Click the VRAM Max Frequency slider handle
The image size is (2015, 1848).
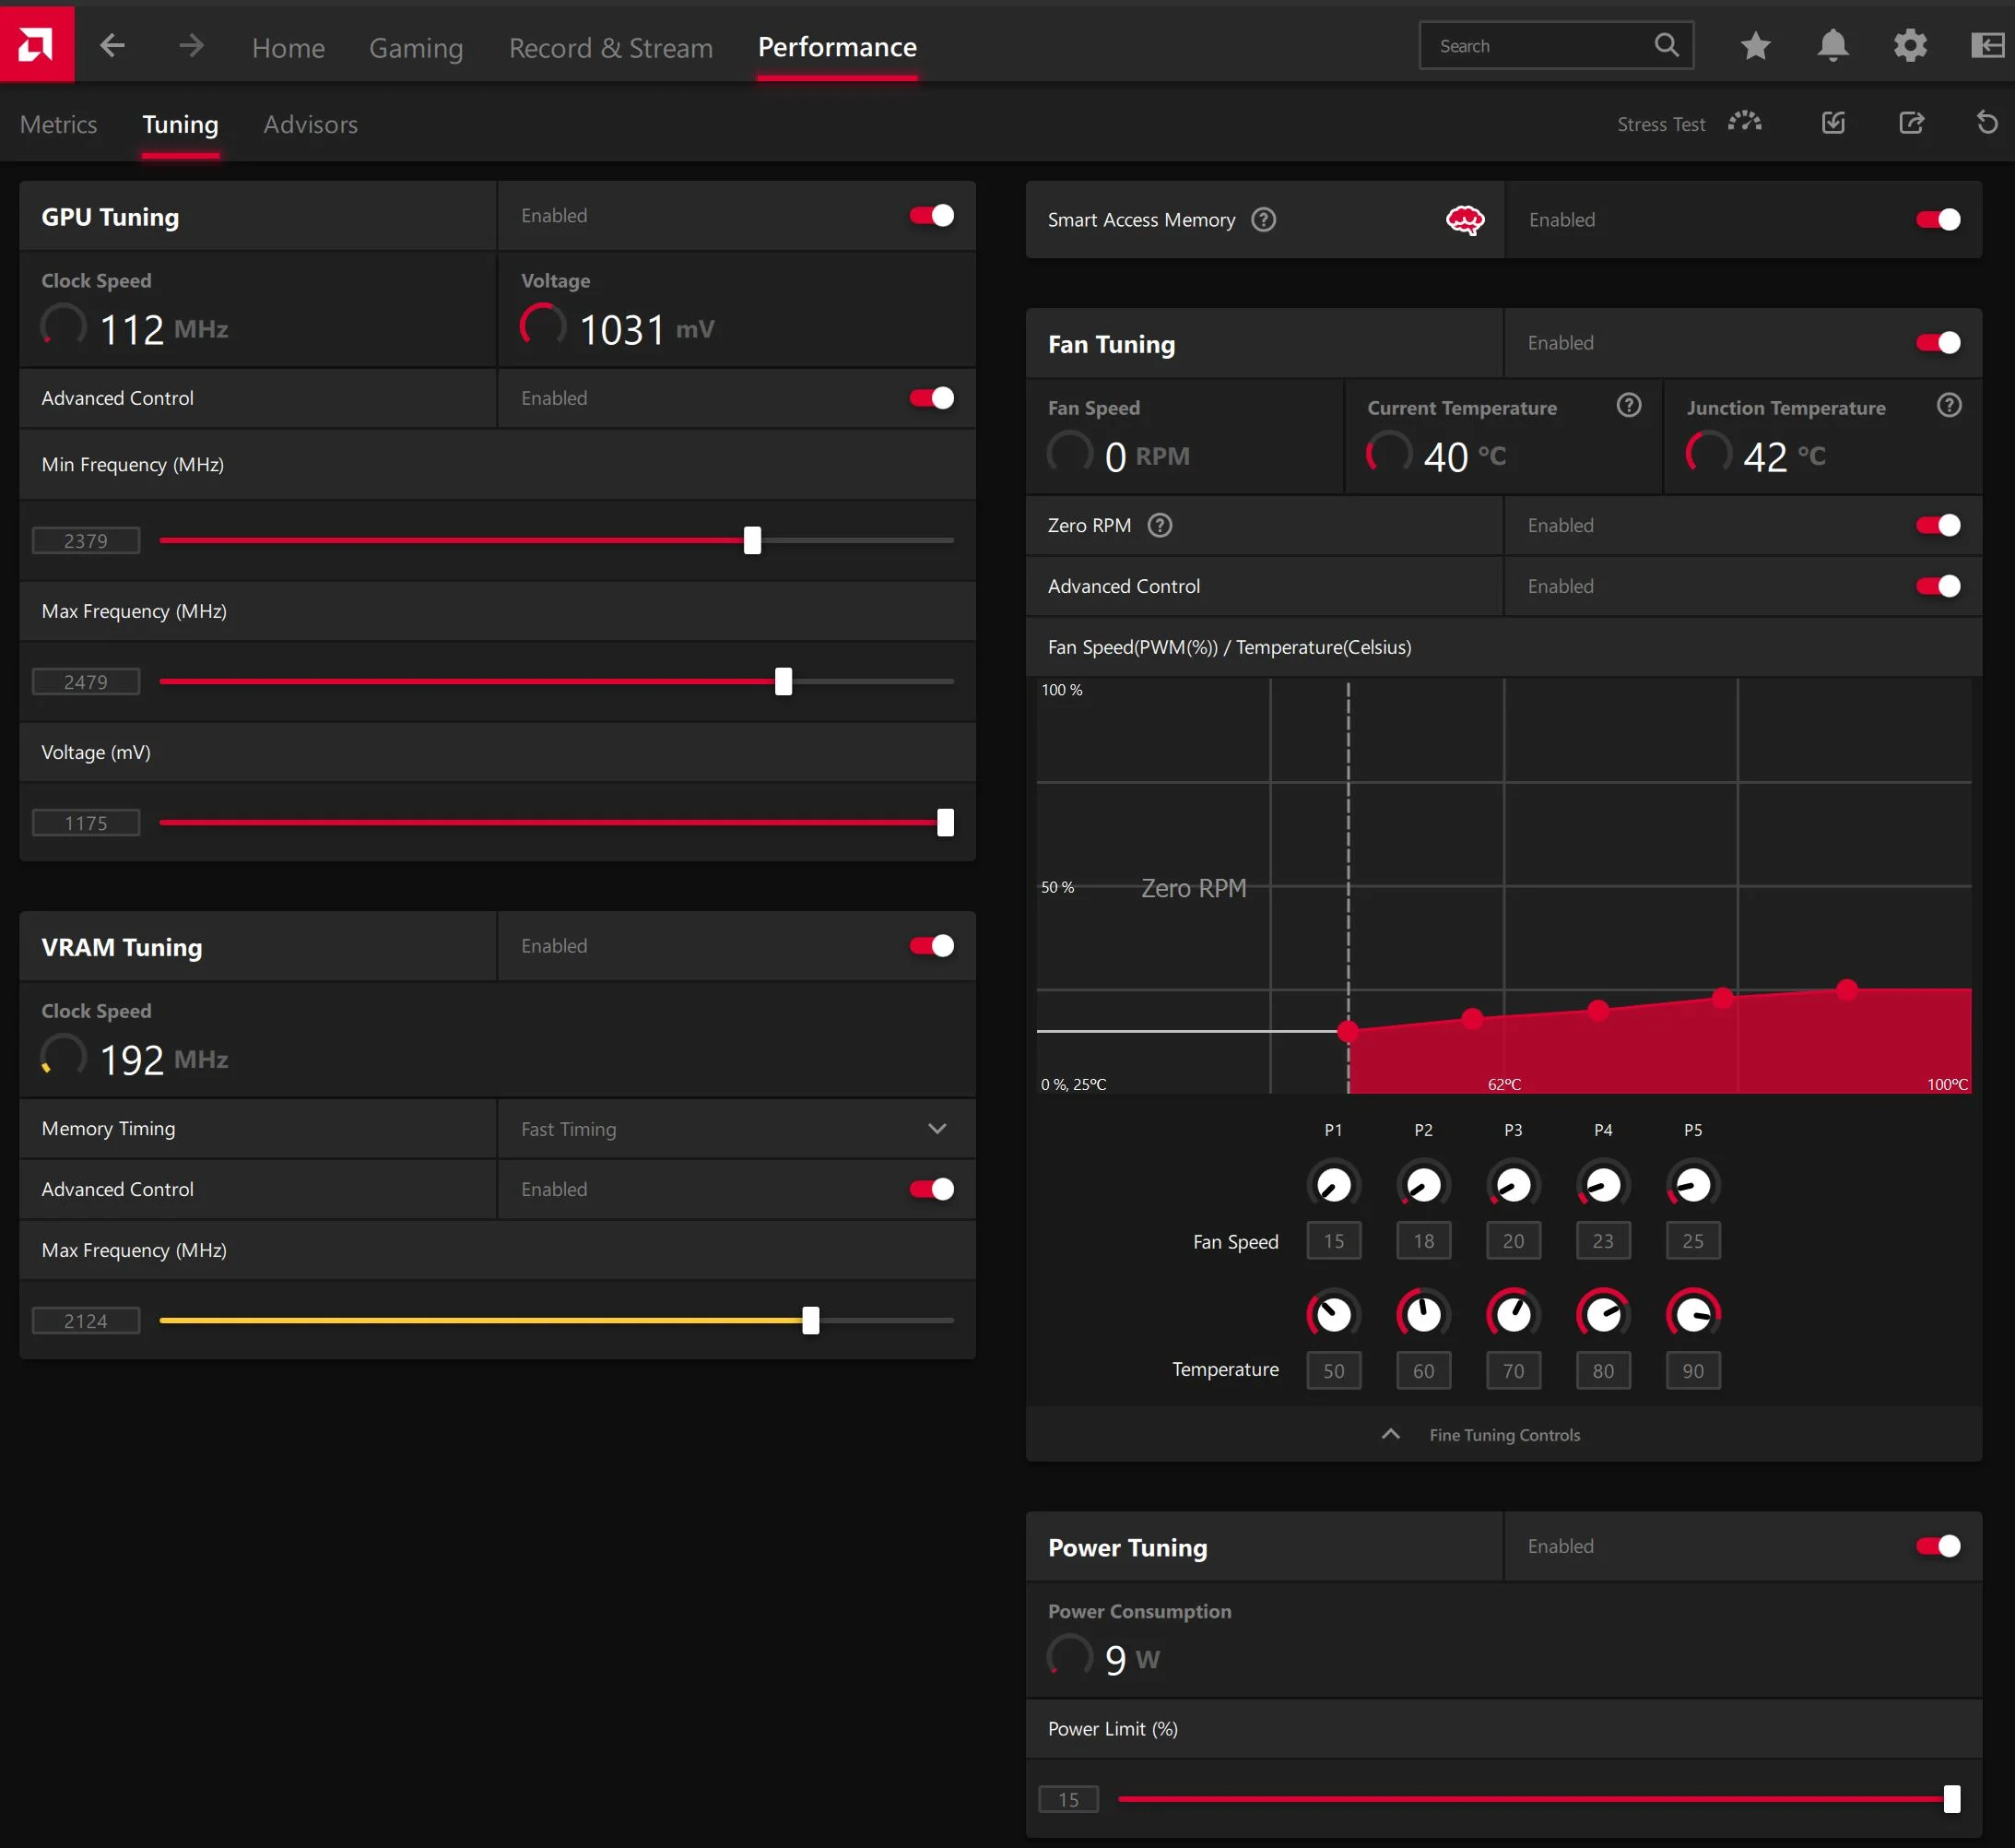[810, 1320]
